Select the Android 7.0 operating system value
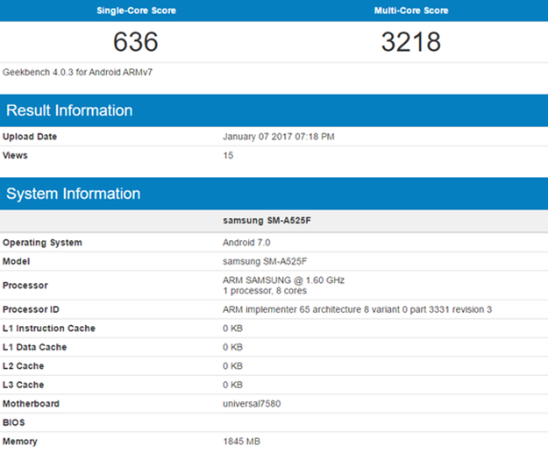Image resolution: width=548 pixels, height=453 pixels. pyautogui.click(x=249, y=242)
